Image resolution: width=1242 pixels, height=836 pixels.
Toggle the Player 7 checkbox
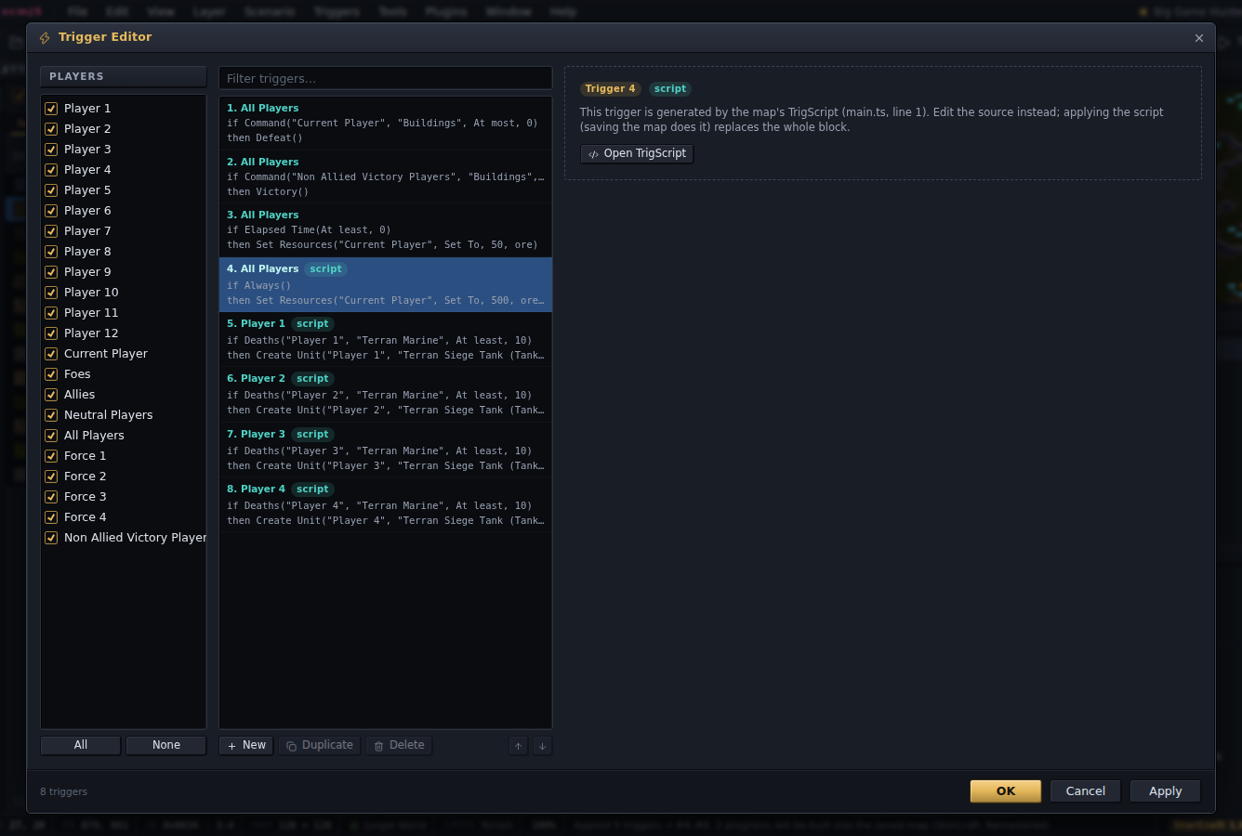coord(51,231)
